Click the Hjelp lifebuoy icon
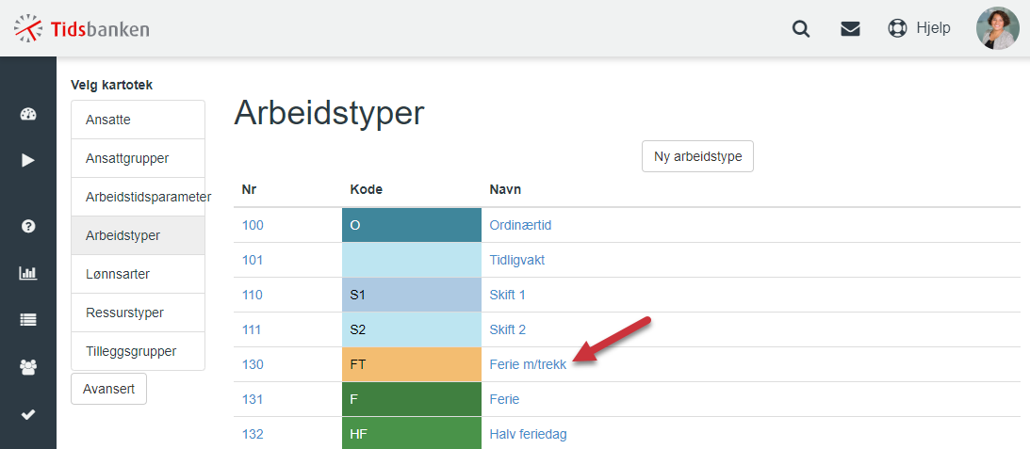 click(897, 29)
